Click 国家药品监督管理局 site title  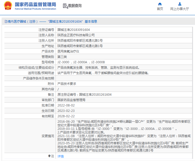point(35,4)
